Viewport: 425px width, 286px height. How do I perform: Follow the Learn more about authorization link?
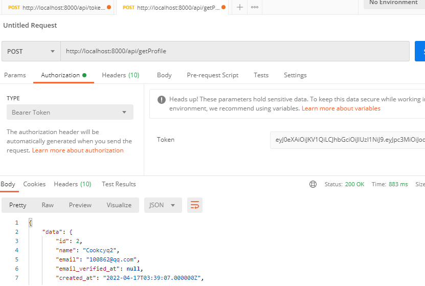[x=78, y=150]
